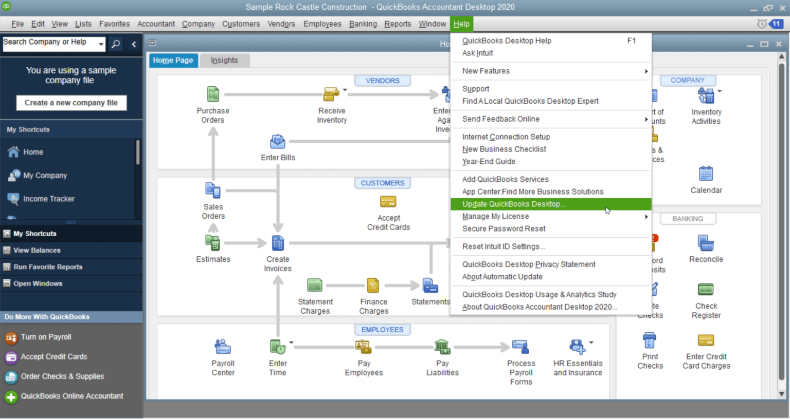Select Update QuickBooks Desktop menu item
Screen dimensions: 790x419
[x=513, y=204]
